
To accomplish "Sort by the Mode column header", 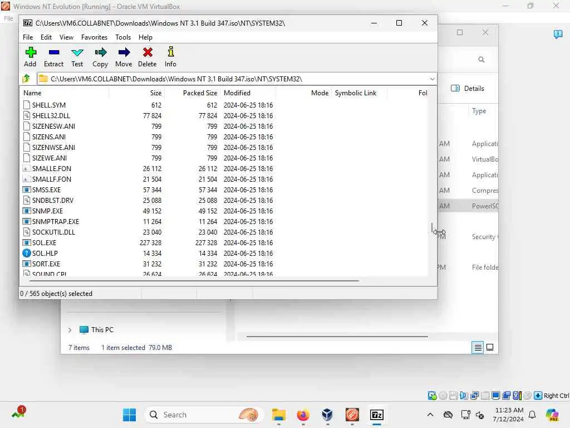I will (x=303, y=93).
